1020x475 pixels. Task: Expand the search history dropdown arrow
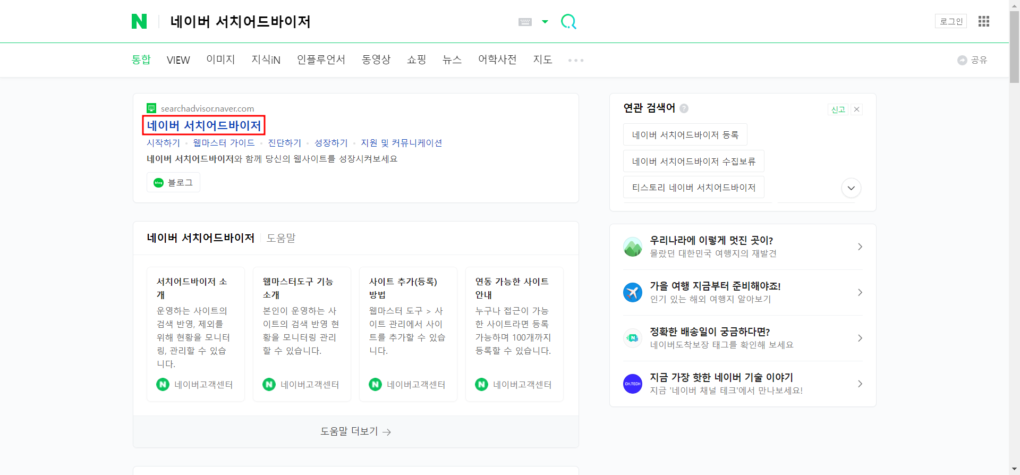pyautogui.click(x=545, y=22)
